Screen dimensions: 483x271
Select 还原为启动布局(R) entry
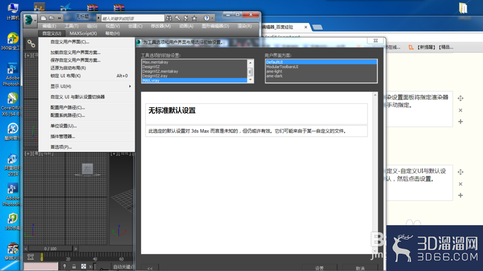[87, 68]
